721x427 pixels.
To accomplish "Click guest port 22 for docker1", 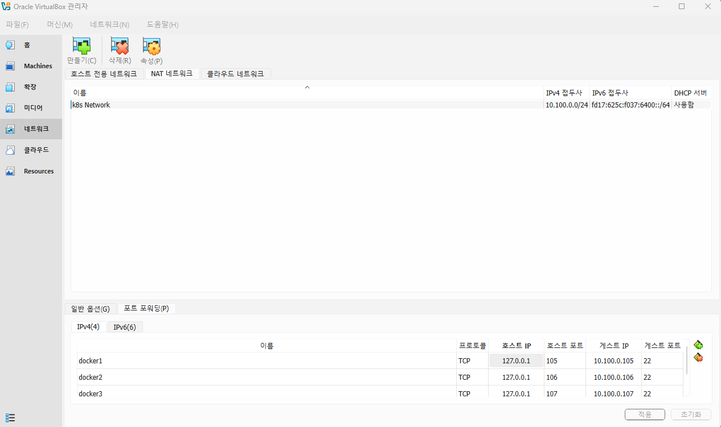I will click(662, 361).
